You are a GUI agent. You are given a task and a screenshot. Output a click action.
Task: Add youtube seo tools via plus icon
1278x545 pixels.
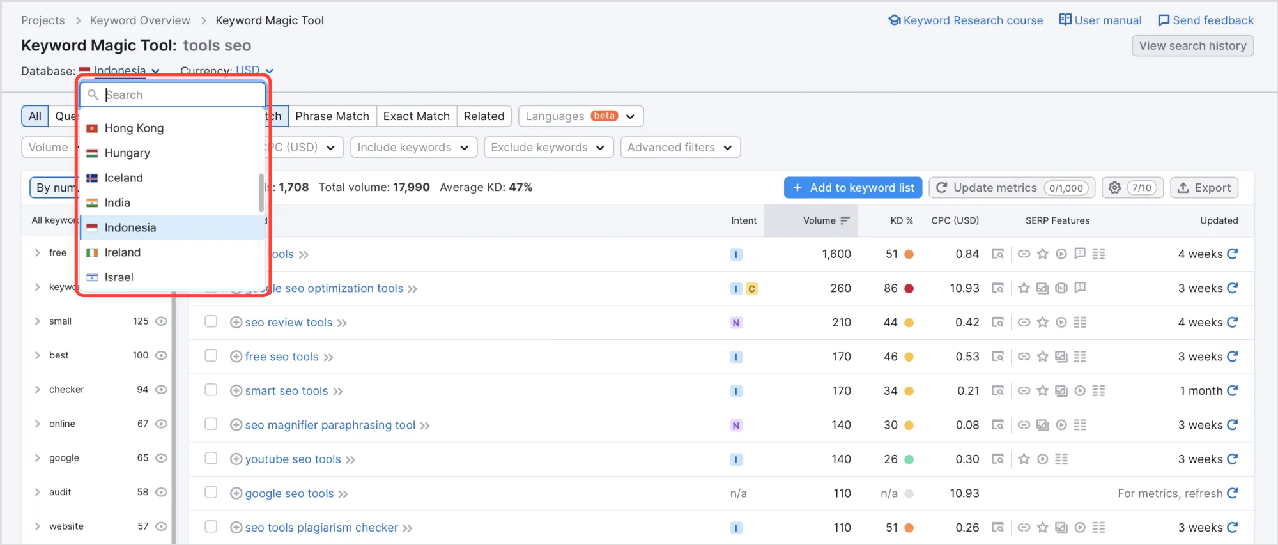pyautogui.click(x=236, y=459)
